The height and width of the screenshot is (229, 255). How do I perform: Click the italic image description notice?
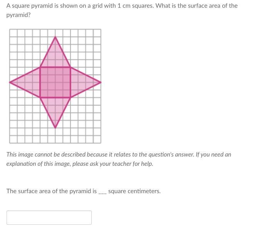pos(119,159)
